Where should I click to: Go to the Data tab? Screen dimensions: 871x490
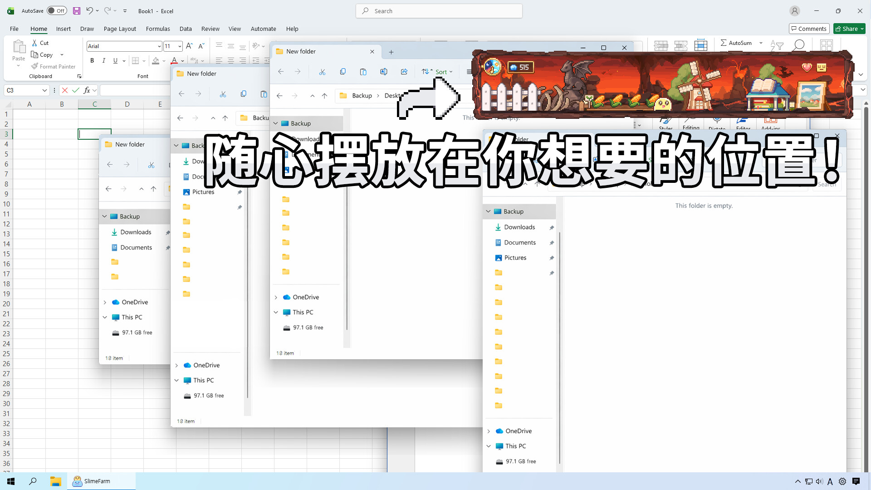tap(186, 29)
